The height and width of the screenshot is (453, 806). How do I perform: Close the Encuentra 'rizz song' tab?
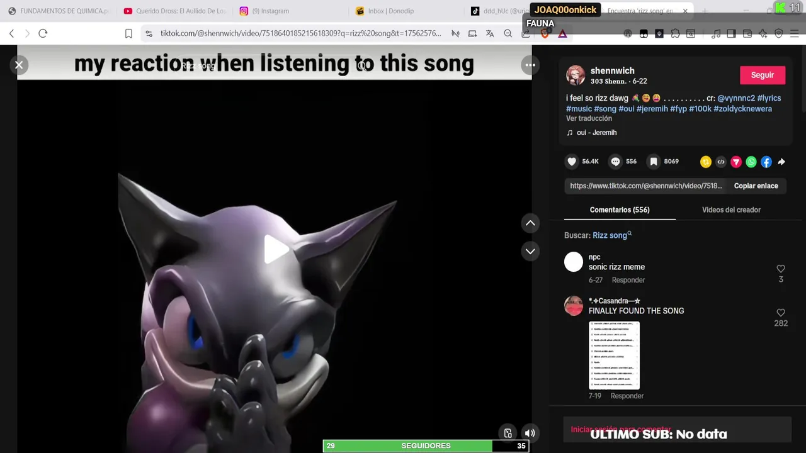(x=685, y=11)
